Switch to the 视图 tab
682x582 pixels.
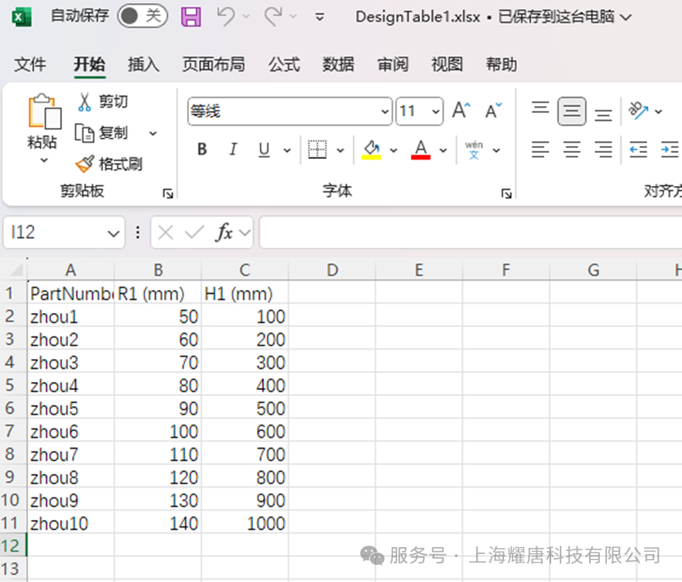447,64
